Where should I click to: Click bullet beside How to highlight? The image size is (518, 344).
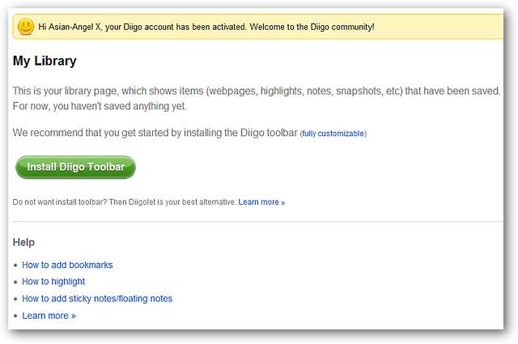click(15, 282)
